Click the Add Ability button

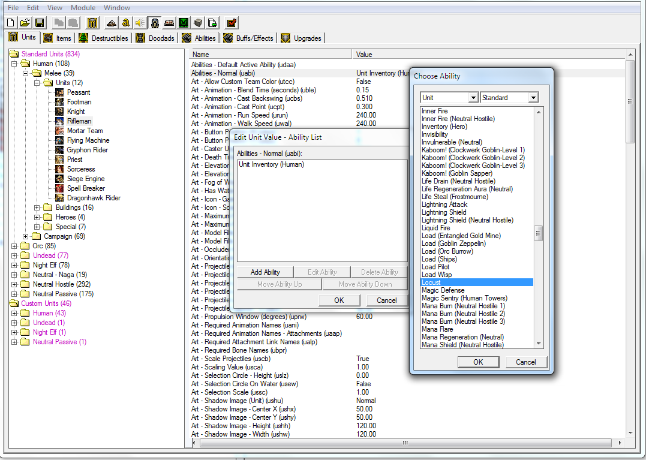coord(265,272)
